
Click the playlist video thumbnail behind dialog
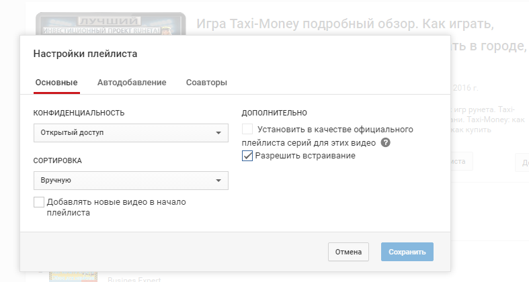pos(111,23)
